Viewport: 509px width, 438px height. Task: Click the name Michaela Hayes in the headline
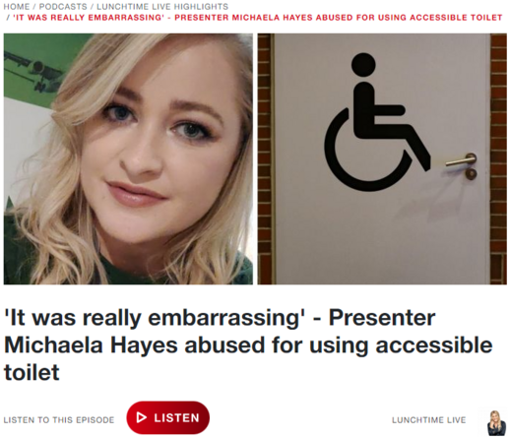(x=91, y=345)
